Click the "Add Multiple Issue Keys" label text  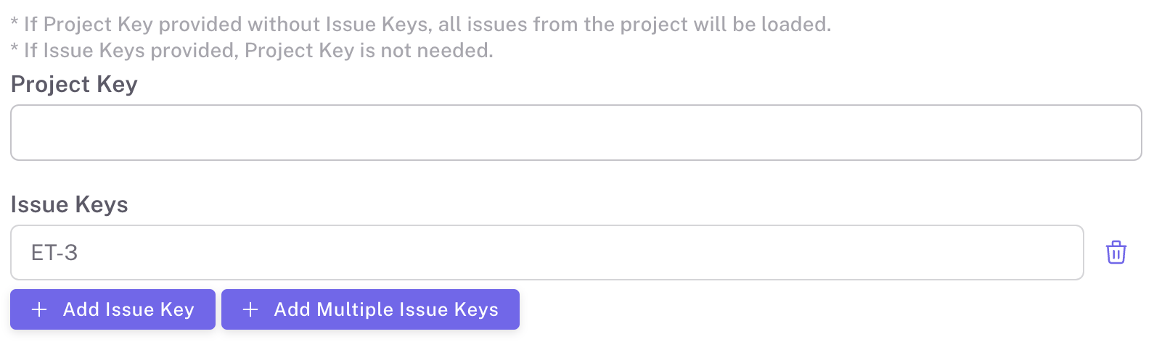click(x=386, y=310)
